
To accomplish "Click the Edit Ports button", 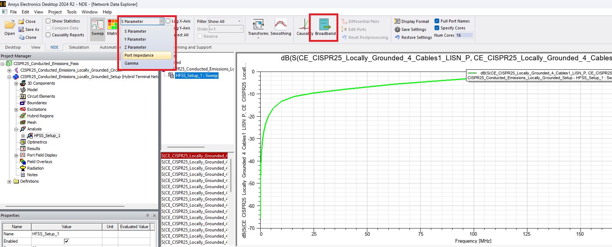I will (354, 29).
